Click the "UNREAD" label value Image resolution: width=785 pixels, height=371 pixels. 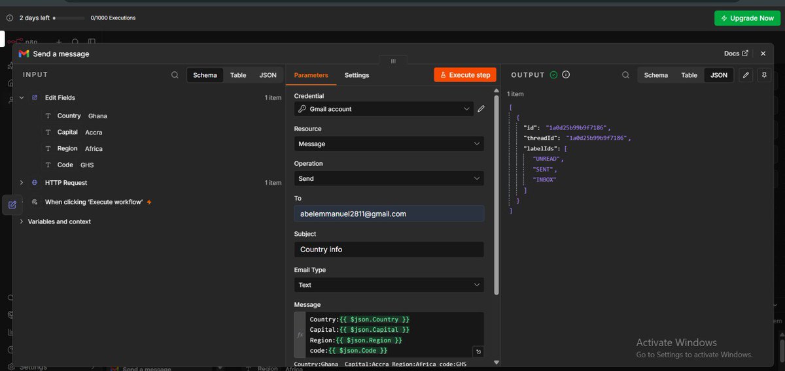(x=547, y=159)
